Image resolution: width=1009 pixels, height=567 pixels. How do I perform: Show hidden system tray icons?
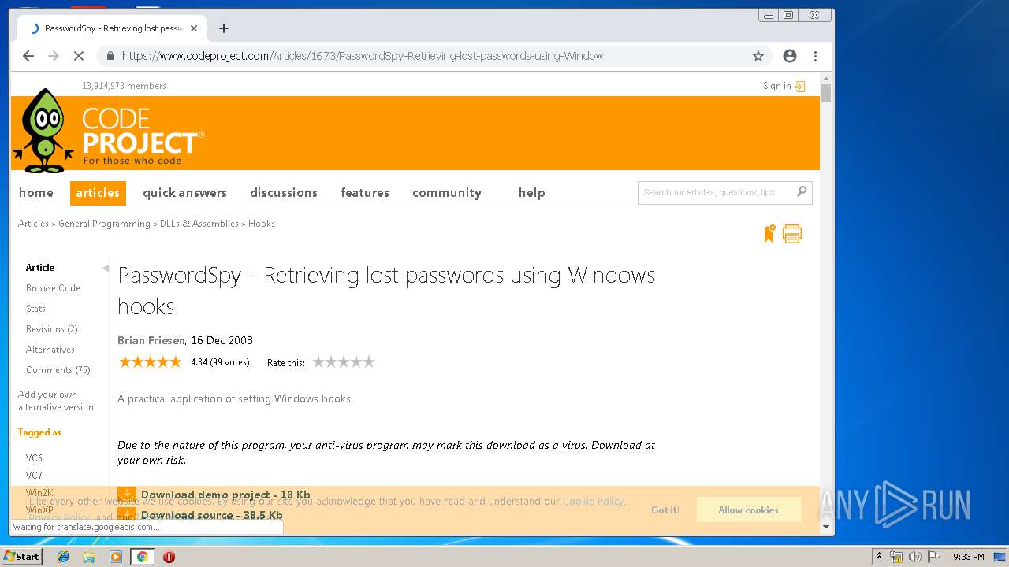(x=879, y=557)
